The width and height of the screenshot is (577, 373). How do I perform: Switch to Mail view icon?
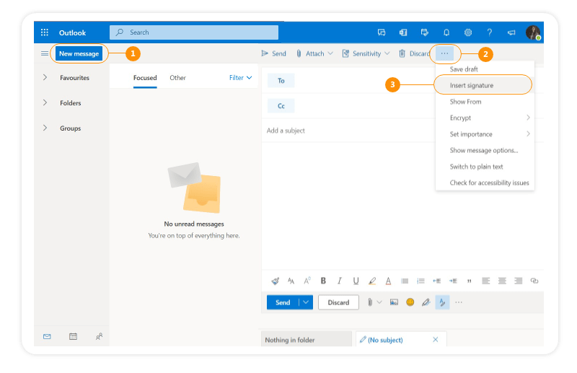pyautogui.click(x=47, y=336)
